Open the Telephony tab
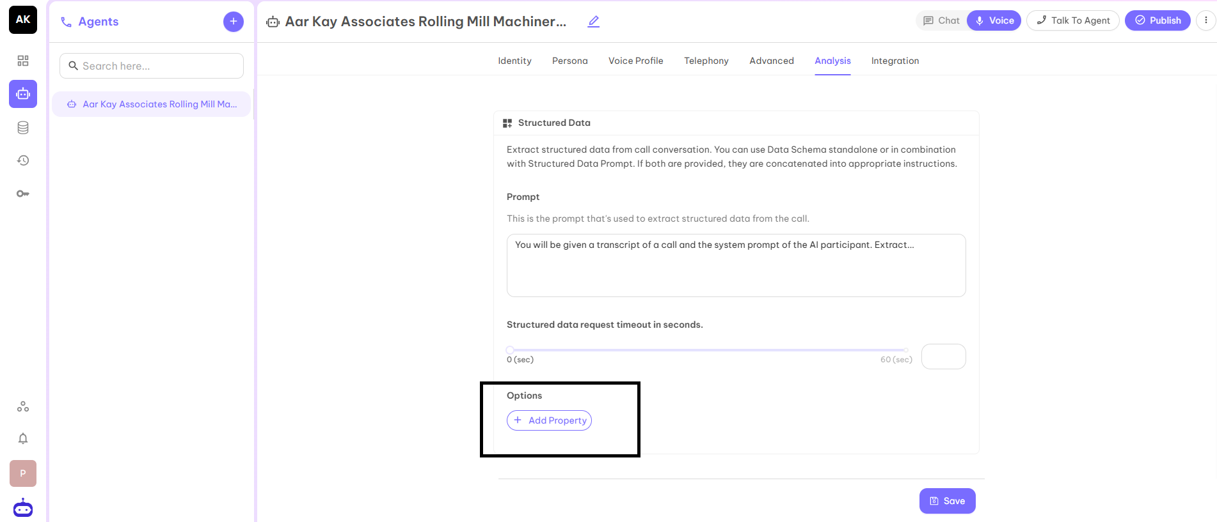Viewport: 1217px width, 522px height. click(x=706, y=61)
